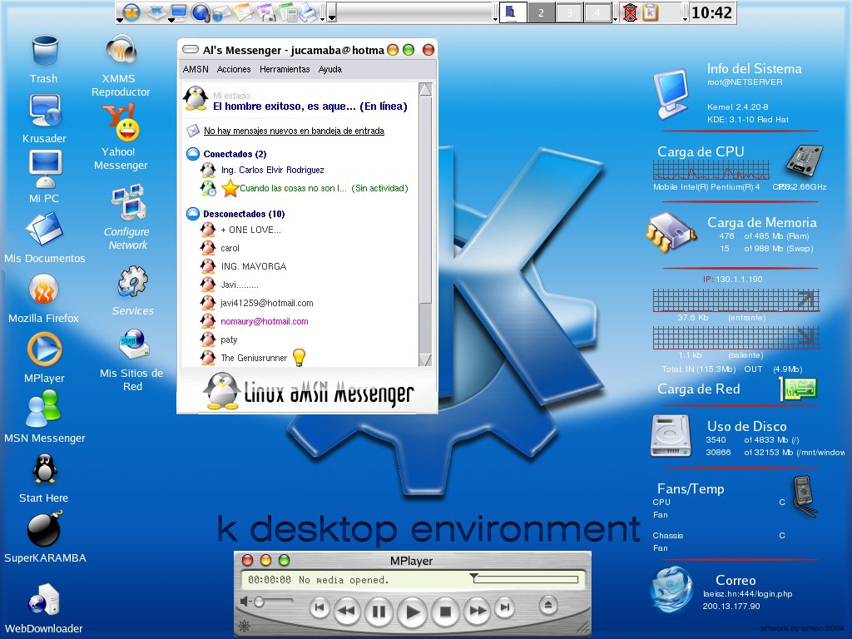Switch to virtual desktop 4

(597, 12)
